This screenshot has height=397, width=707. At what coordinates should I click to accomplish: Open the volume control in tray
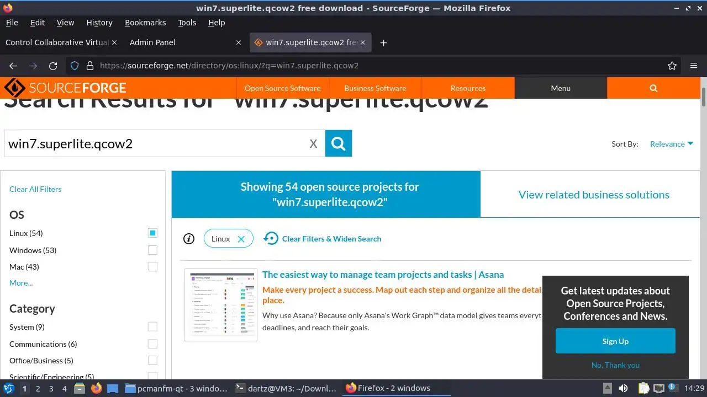coord(623,388)
